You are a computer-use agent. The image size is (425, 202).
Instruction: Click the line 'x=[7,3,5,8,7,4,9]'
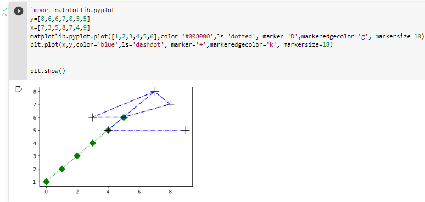coord(60,28)
